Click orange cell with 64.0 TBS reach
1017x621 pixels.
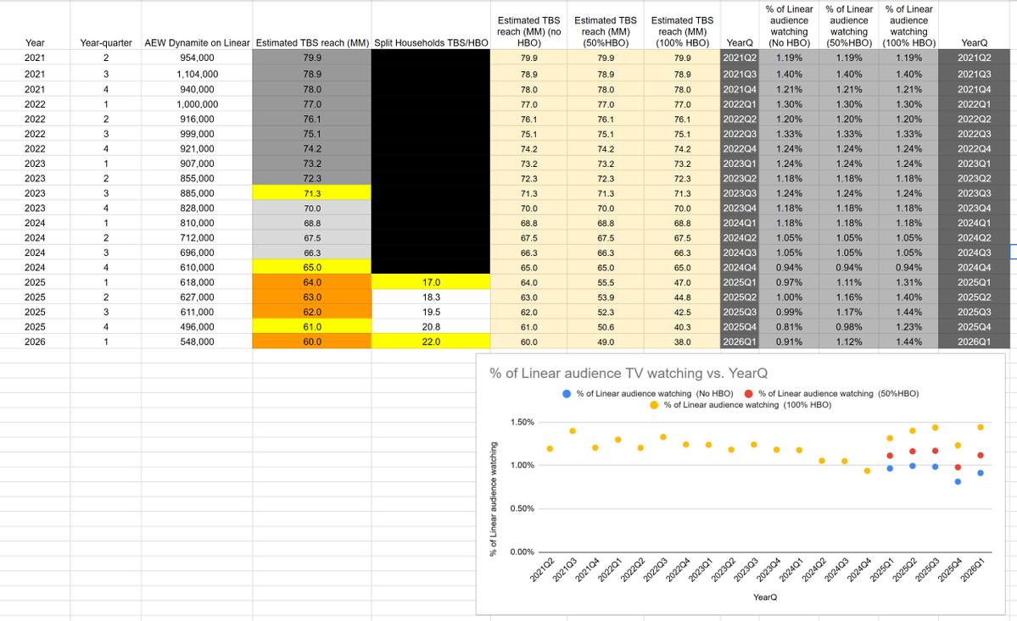pos(312,281)
